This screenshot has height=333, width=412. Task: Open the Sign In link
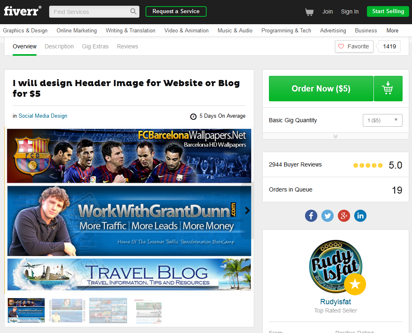(350, 11)
